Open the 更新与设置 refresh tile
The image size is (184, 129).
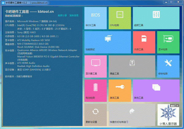pyautogui.click(x=95, y=115)
